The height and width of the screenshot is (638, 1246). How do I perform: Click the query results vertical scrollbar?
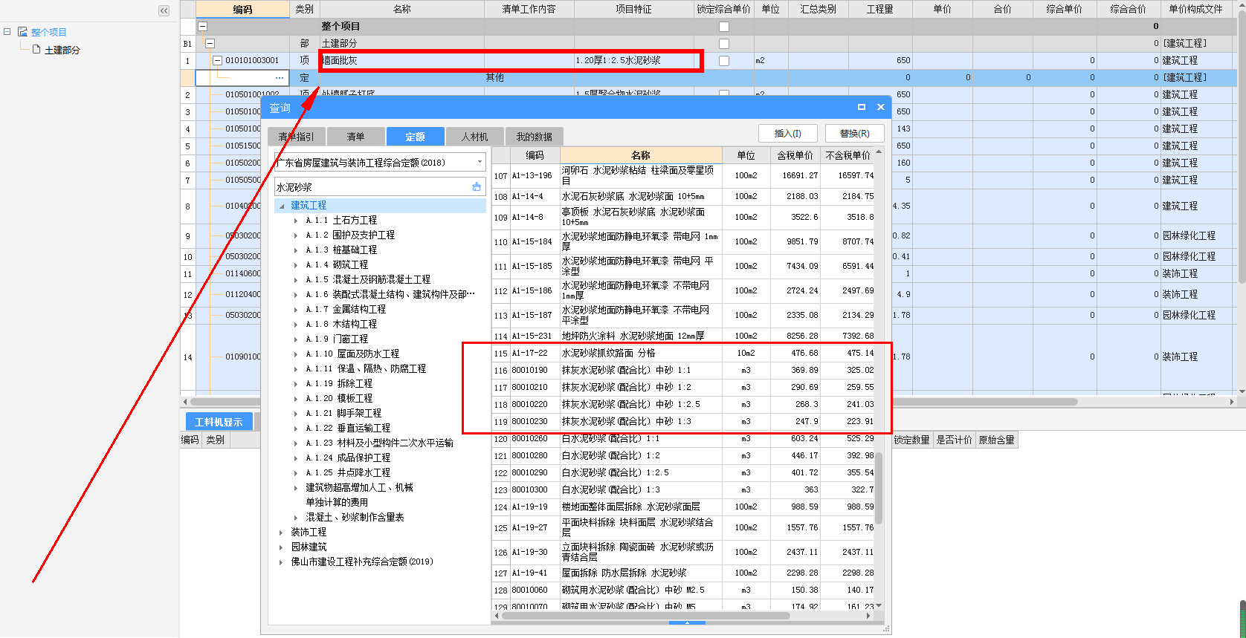[879, 487]
